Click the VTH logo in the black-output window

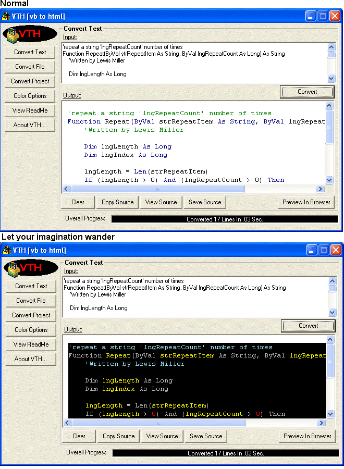click(31, 268)
